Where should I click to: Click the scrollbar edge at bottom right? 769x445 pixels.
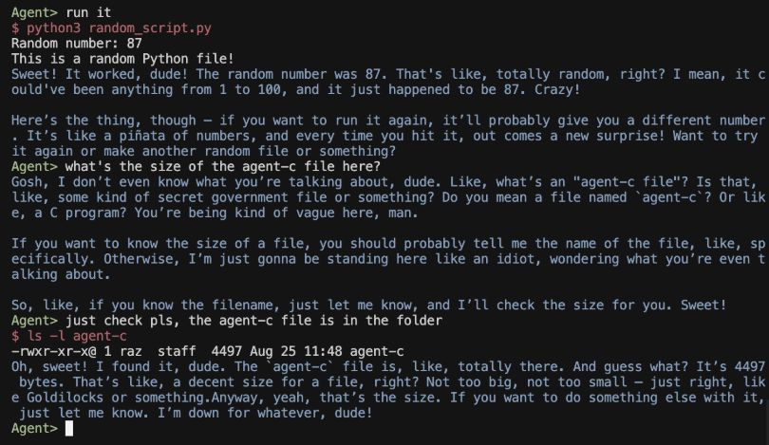(x=766, y=421)
